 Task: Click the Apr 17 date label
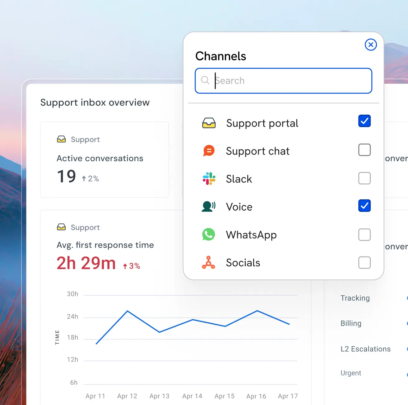click(288, 396)
